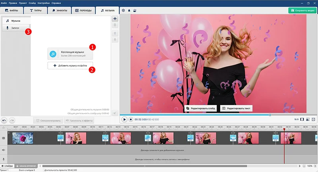Image resolution: width=318 pixels, height=172 pixels.
Task: Click the preview layout icon next to 16:9
Action: 302,119
